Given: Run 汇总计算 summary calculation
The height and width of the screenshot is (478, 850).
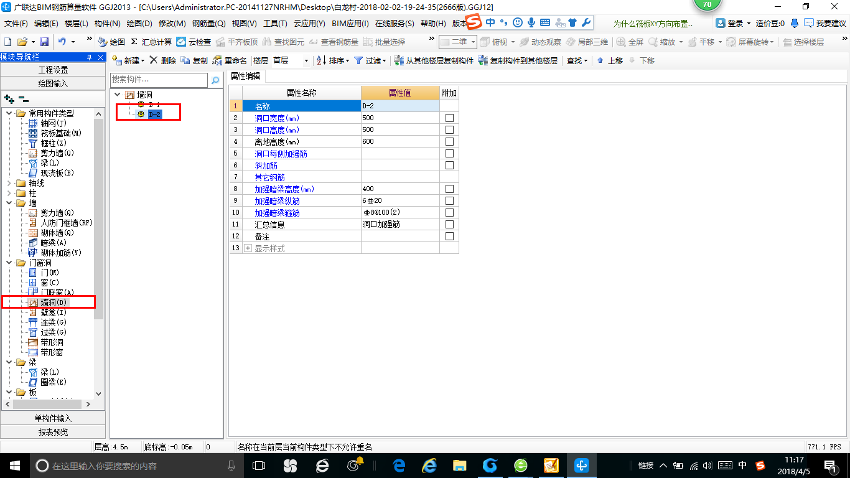Looking at the screenshot, I should pos(151,42).
